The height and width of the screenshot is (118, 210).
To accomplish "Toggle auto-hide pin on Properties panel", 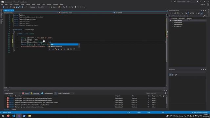I will (203, 69).
